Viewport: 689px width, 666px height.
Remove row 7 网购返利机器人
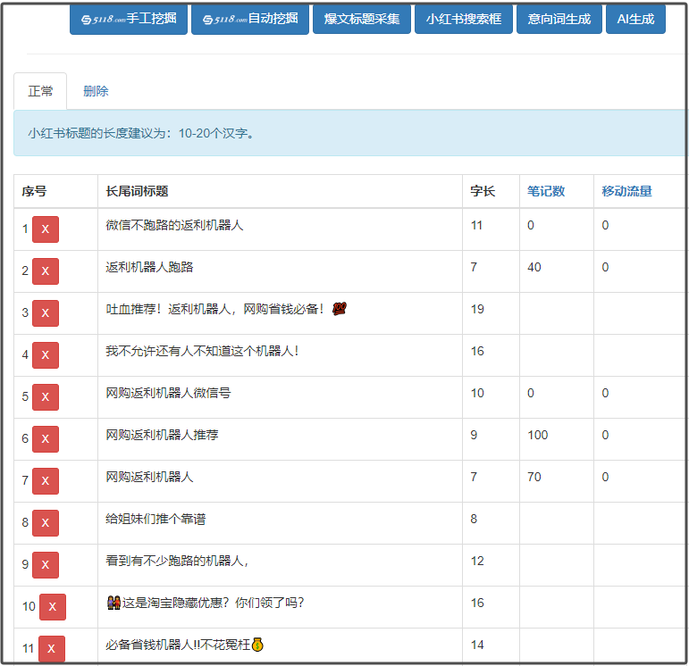[46, 480]
